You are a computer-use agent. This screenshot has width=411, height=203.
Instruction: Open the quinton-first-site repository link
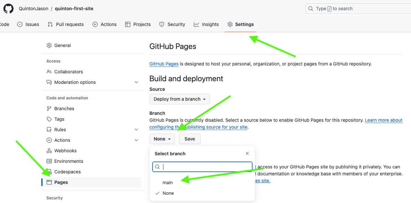tap(74, 9)
